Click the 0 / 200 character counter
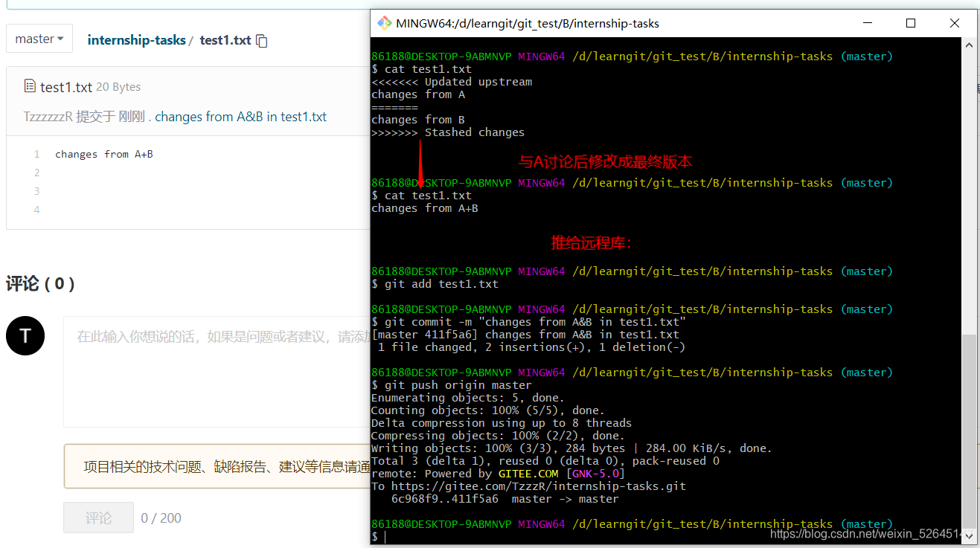This screenshot has width=980, height=548. (x=161, y=518)
